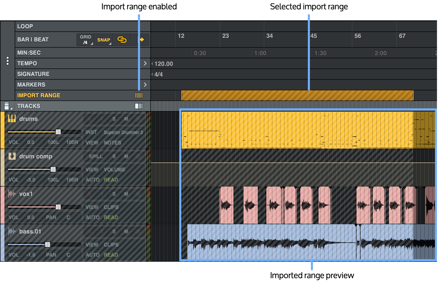Click the yellow arrow icon in Bar/Beat row
The width and height of the screenshot is (438, 283).
point(141,39)
